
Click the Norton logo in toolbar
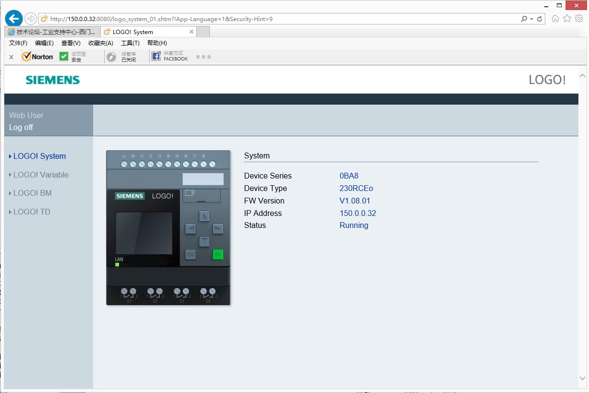(x=37, y=57)
